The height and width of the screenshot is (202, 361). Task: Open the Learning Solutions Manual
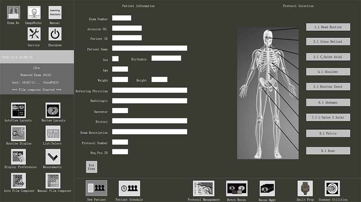pyautogui.click(x=55, y=13)
